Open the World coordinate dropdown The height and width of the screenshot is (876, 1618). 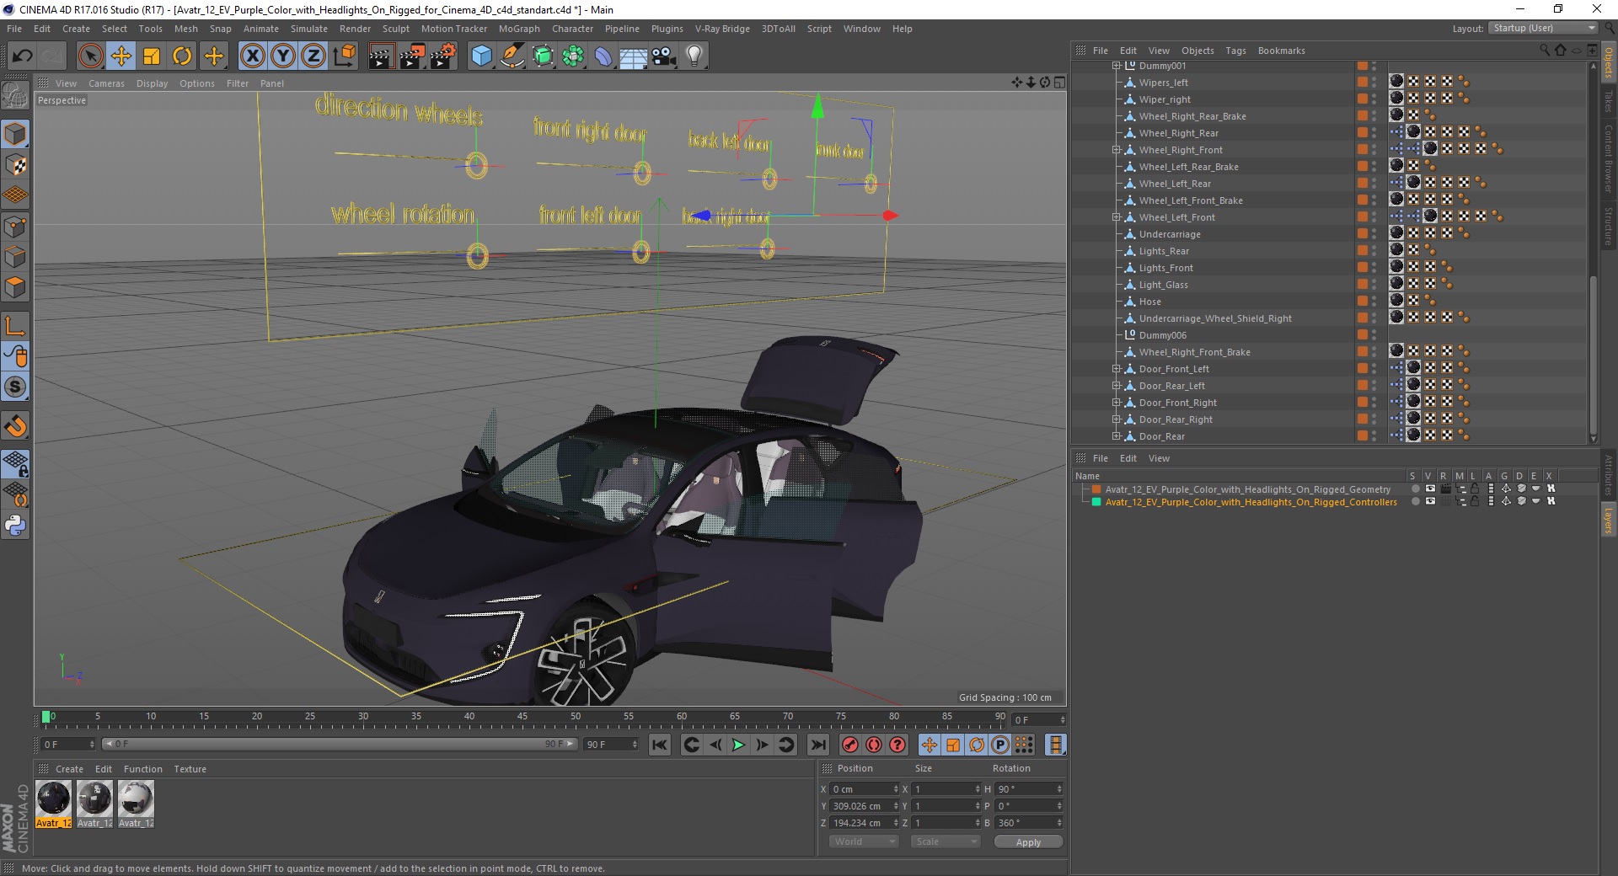coord(864,841)
